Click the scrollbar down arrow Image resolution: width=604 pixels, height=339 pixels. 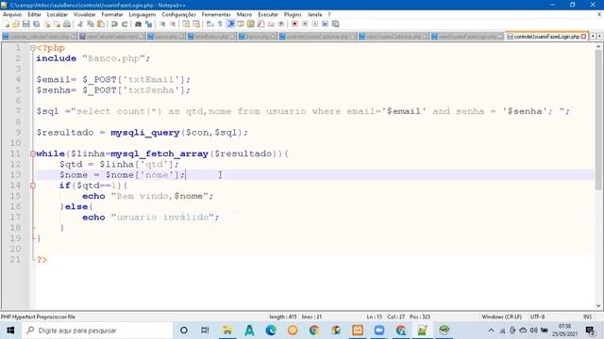(x=598, y=306)
